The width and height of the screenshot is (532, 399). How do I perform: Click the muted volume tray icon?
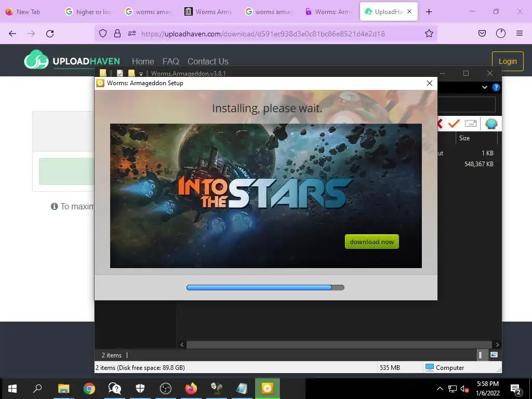[x=464, y=389]
